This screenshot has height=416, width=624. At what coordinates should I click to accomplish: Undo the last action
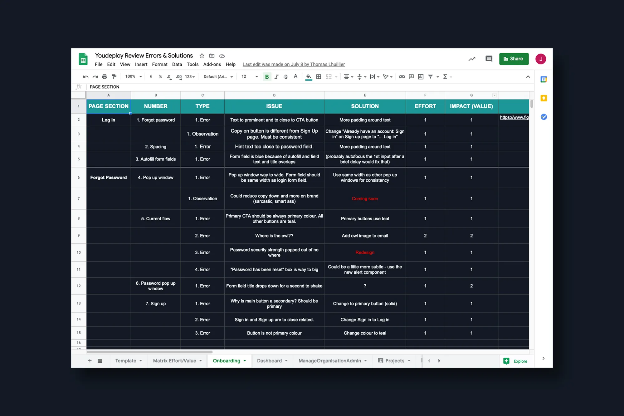[85, 77]
